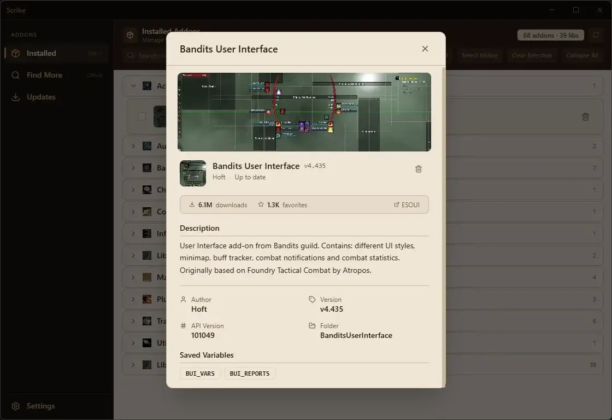Screen dimensions: 612x420
Task: Open the Updates section in the sidebar
Action: 41,97
